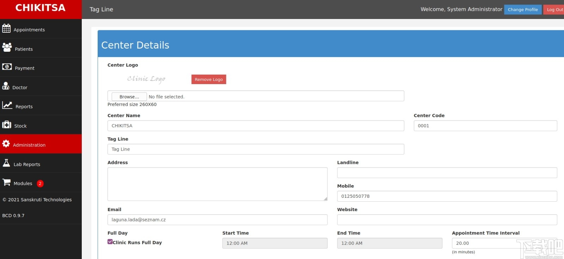
Task: Click the Address field resize handle
Action: [x=325, y=199]
